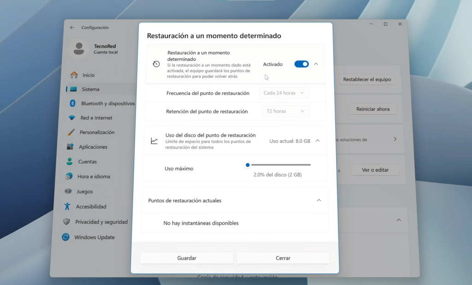Click Frecuencia del punto de restauración label
The image size is (472, 285).
tap(208, 93)
